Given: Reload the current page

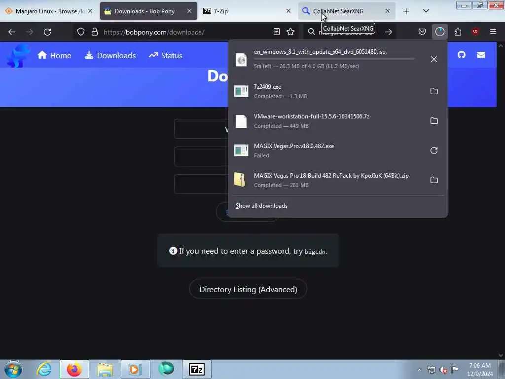Looking at the screenshot, I should (x=47, y=32).
